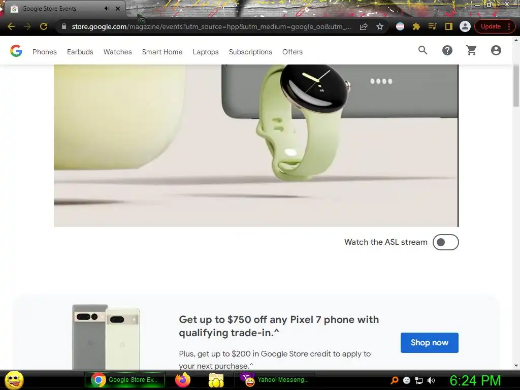Bookmark this page with the star

tap(380, 26)
